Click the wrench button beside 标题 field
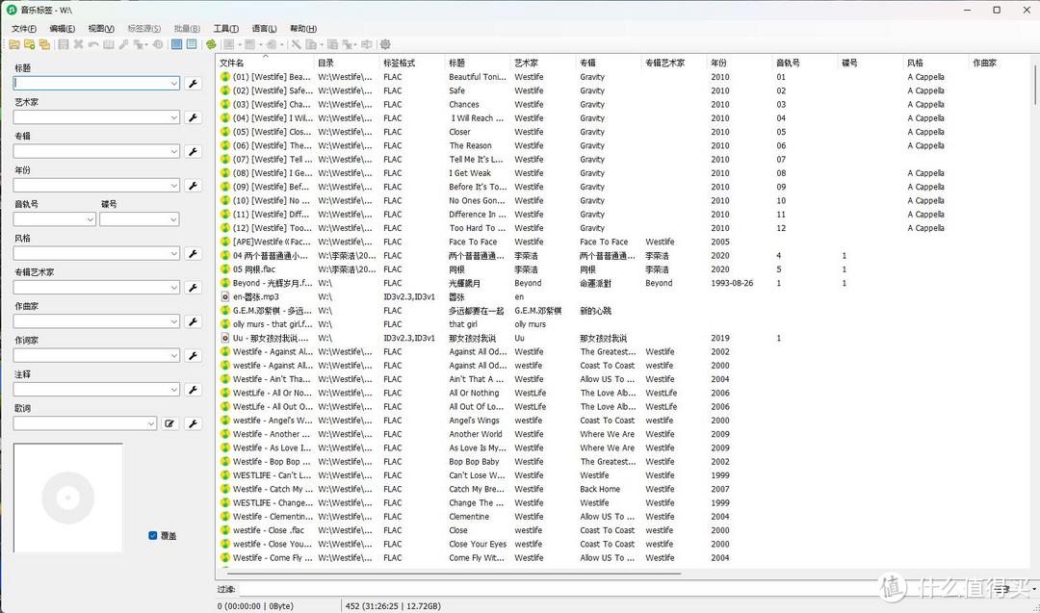This screenshot has height=613, width=1040. [193, 84]
